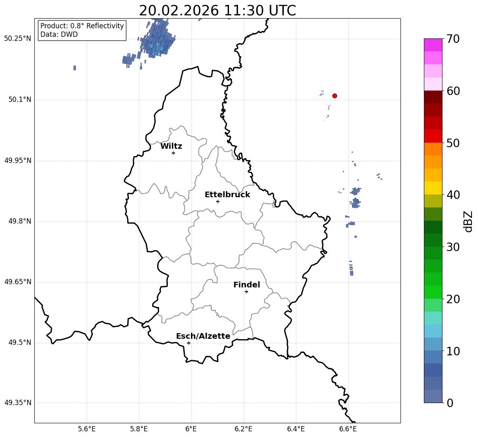Screen dimensions: 478x437
Task: Click the title 20.02.2026 11:30 UTC
Action: tap(217, 11)
